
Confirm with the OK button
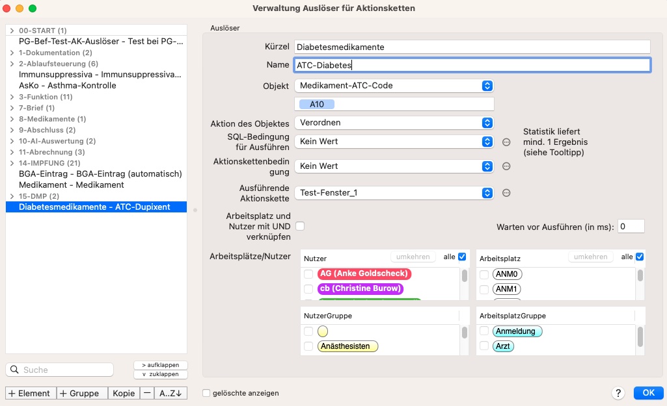(648, 393)
